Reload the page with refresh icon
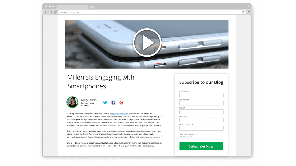This screenshot has width=296, height=166. 55,12
